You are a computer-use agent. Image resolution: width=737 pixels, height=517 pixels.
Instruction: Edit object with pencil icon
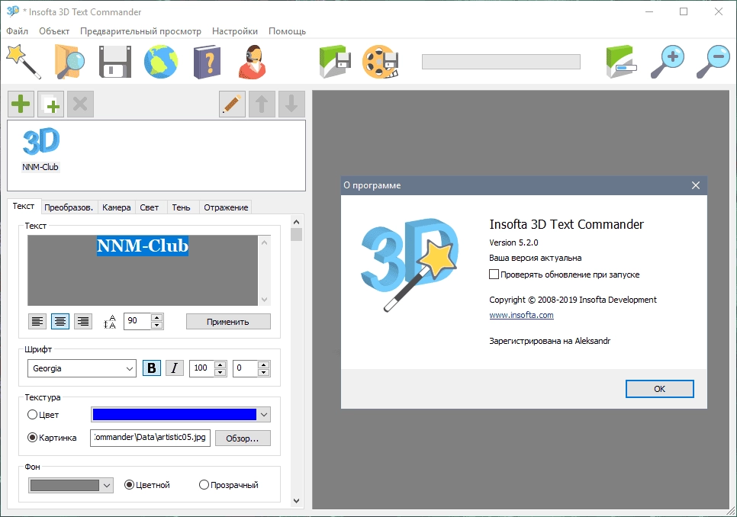(232, 104)
